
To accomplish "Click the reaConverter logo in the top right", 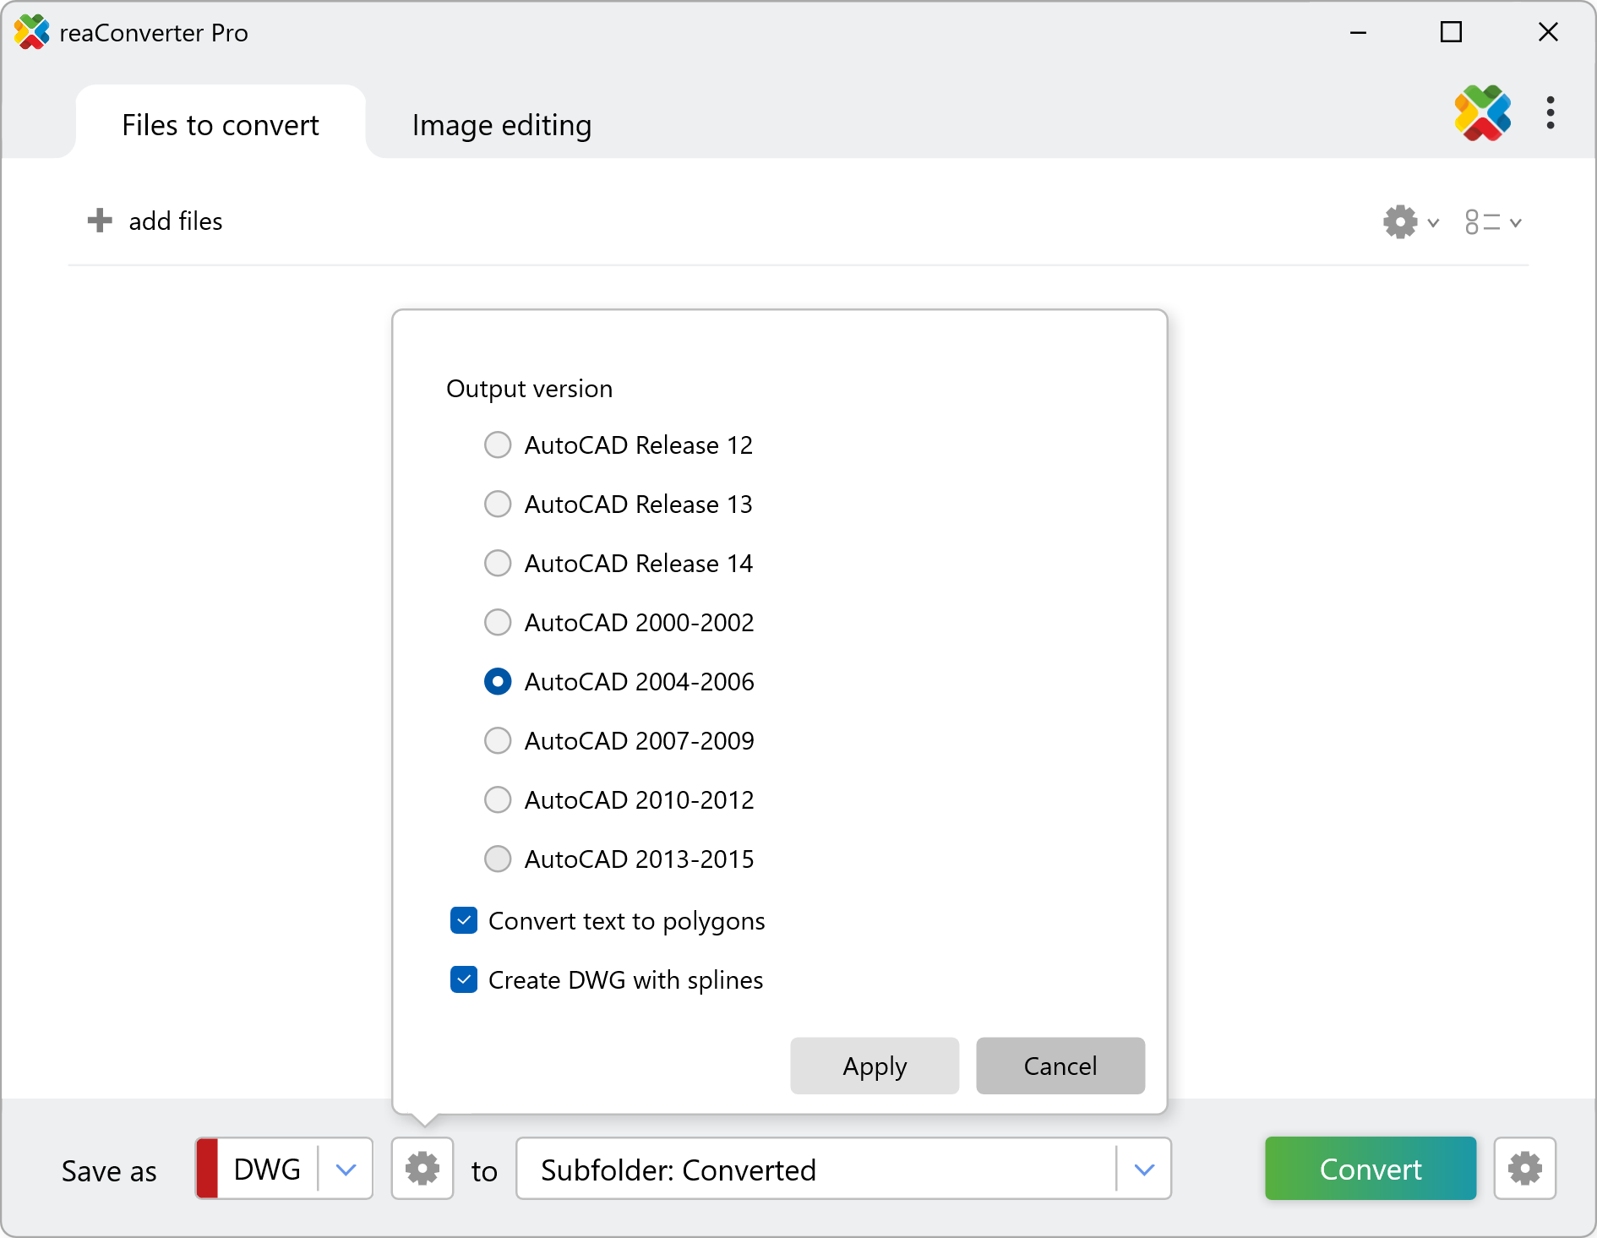I will pos(1482,113).
